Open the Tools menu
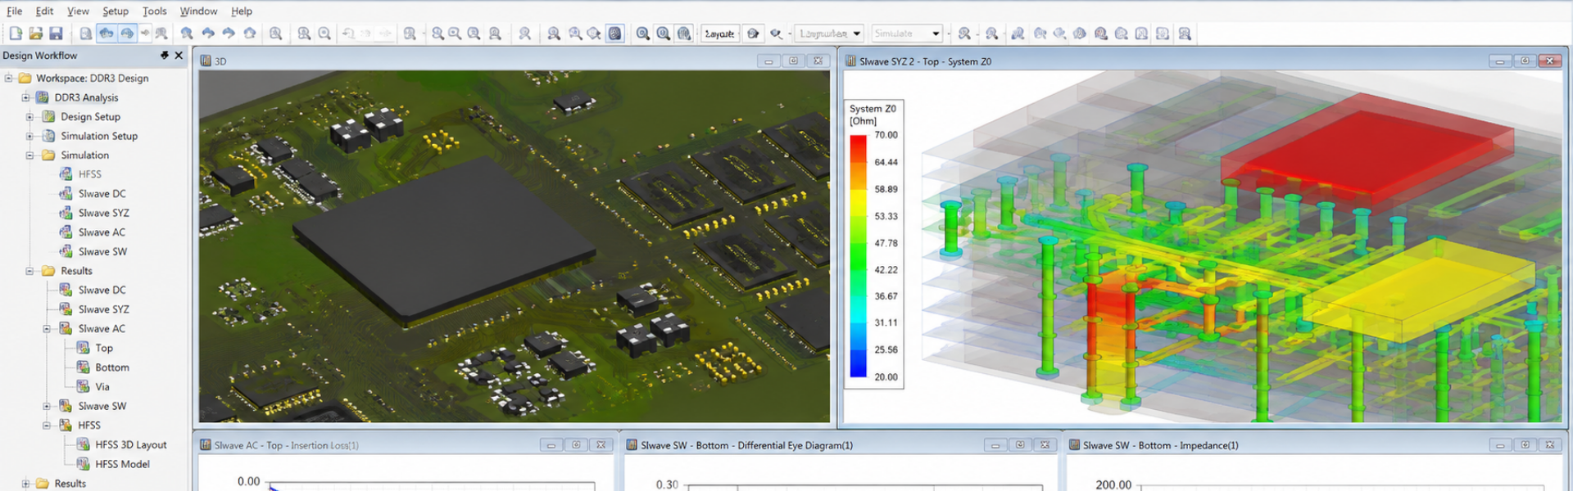The image size is (1573, 491). pos(154,11)
